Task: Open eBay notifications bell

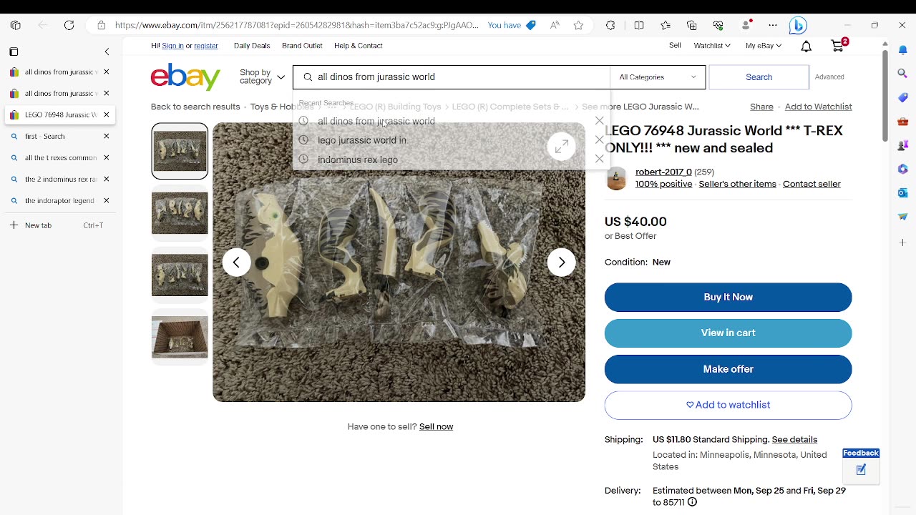Action: (x=806, y=46)
